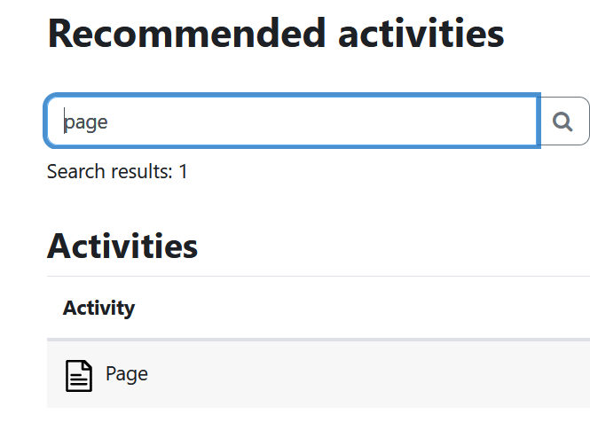Open the Page activity label
Image resolution: width=590 pixels, height=438 pixels.
(x=127, y=374)
